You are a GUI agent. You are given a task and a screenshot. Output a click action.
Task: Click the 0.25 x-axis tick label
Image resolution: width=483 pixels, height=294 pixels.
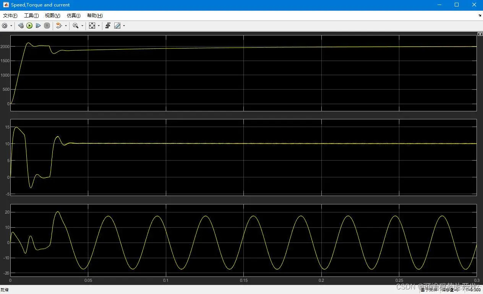(x=399, y=280)
